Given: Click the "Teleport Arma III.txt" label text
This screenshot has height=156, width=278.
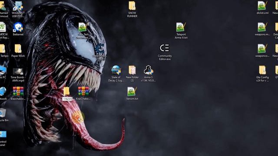Looking at the screenshot, I should [181, 36].
